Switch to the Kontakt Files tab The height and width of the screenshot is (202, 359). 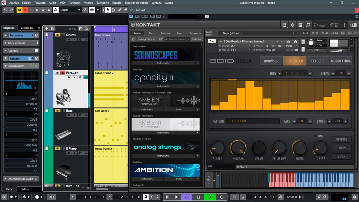coord(151,33)
